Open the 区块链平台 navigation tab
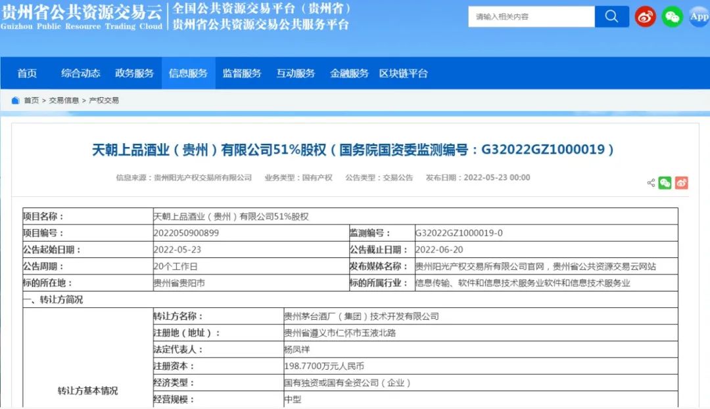Image resolution: width=710 pixels, height=409 pixels. (x=404, y=74)
